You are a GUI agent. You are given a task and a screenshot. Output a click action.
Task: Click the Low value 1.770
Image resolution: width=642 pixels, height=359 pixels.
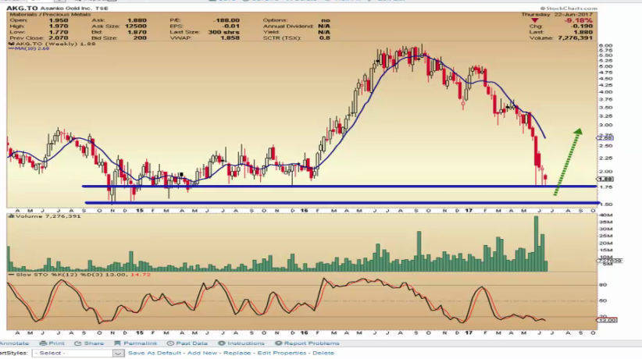58,32
